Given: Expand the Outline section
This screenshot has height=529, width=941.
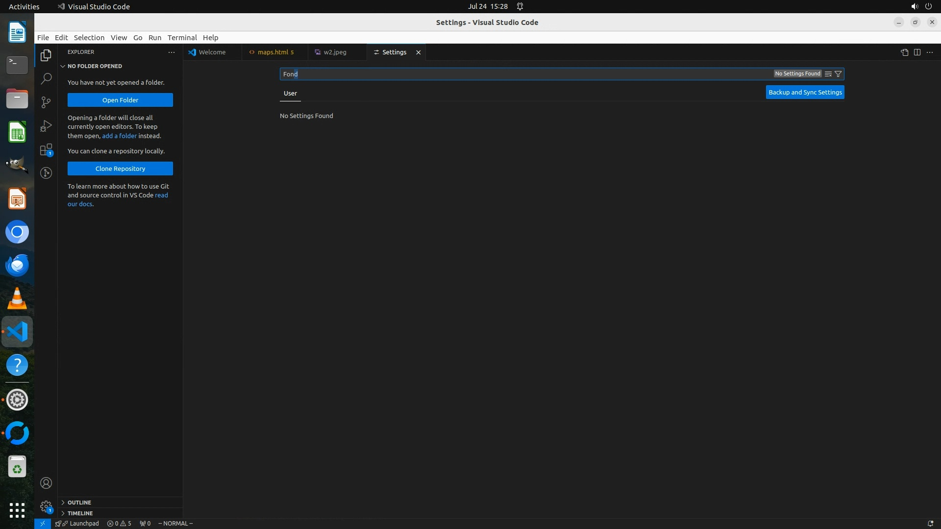Looking at the screenshot, I should tap(79, 503).
